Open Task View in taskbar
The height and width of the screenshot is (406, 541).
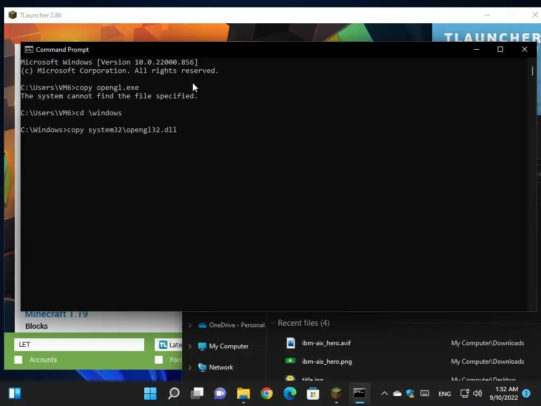click(x=197, y=393)
